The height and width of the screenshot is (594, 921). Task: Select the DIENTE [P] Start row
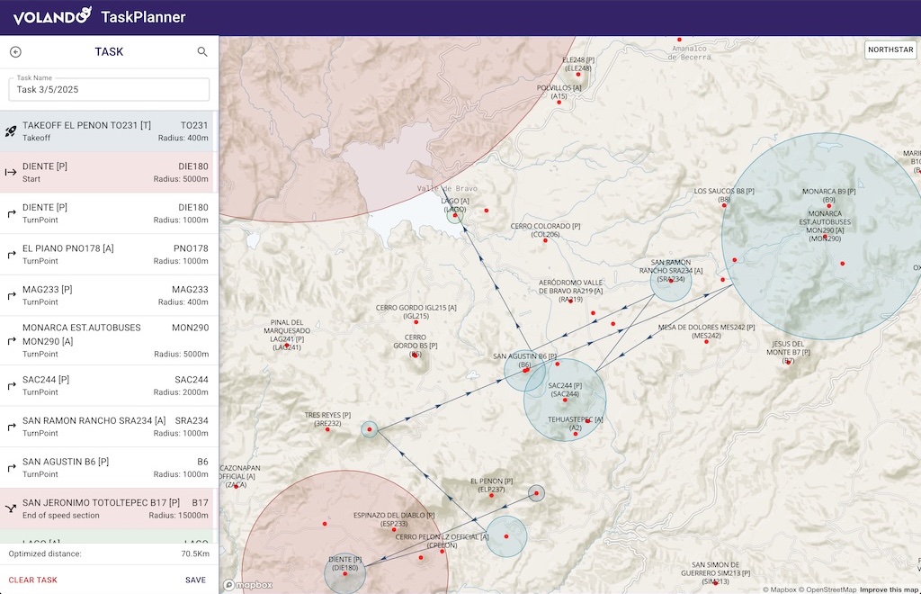tap(108, 173)
